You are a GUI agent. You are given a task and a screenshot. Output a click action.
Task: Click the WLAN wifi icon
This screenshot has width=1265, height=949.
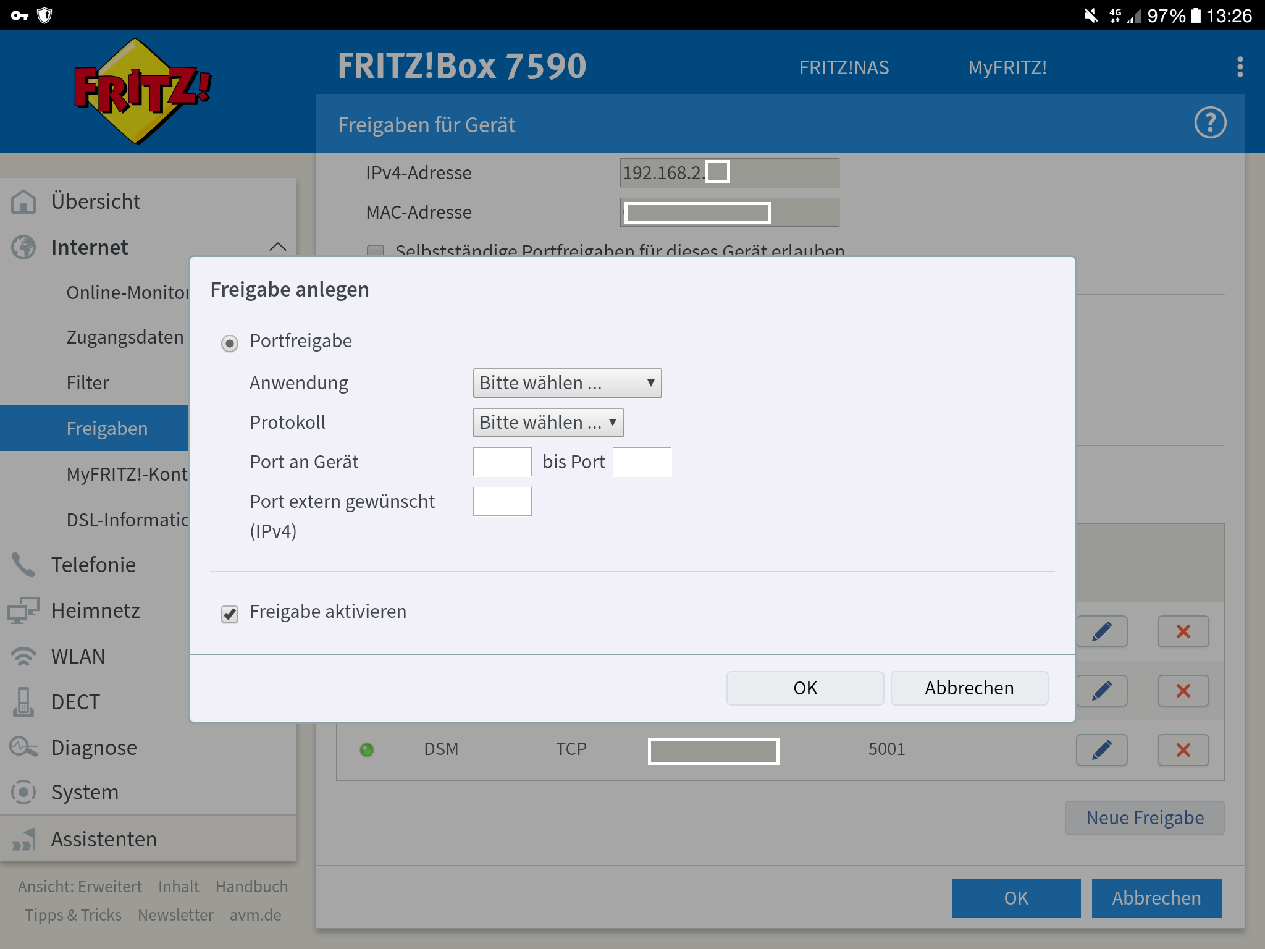(x=23, y=656)
